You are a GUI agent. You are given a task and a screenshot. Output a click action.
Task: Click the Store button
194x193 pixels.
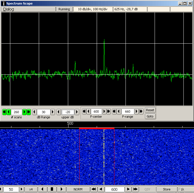[167, 189]
